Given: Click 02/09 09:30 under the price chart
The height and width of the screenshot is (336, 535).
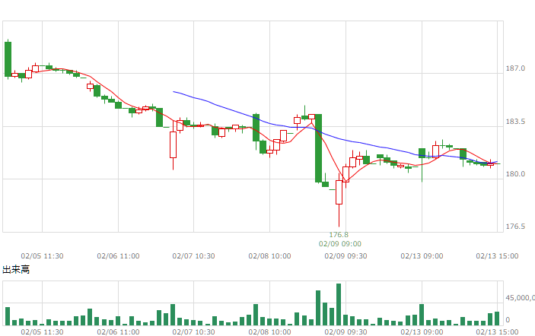Looking at the screenshot, I should pyautogui.click(x=346, y=256).
